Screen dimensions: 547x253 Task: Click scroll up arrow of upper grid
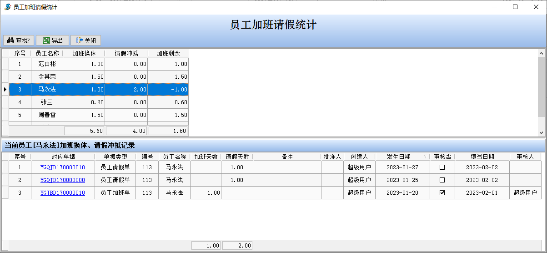[541, 53]
